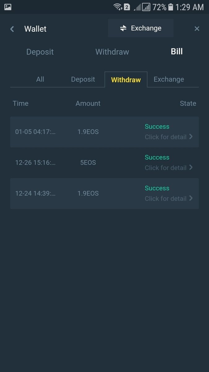Tap the battery icon in status bar
This screenshot has height=372, width=209.
pos(171,7)
